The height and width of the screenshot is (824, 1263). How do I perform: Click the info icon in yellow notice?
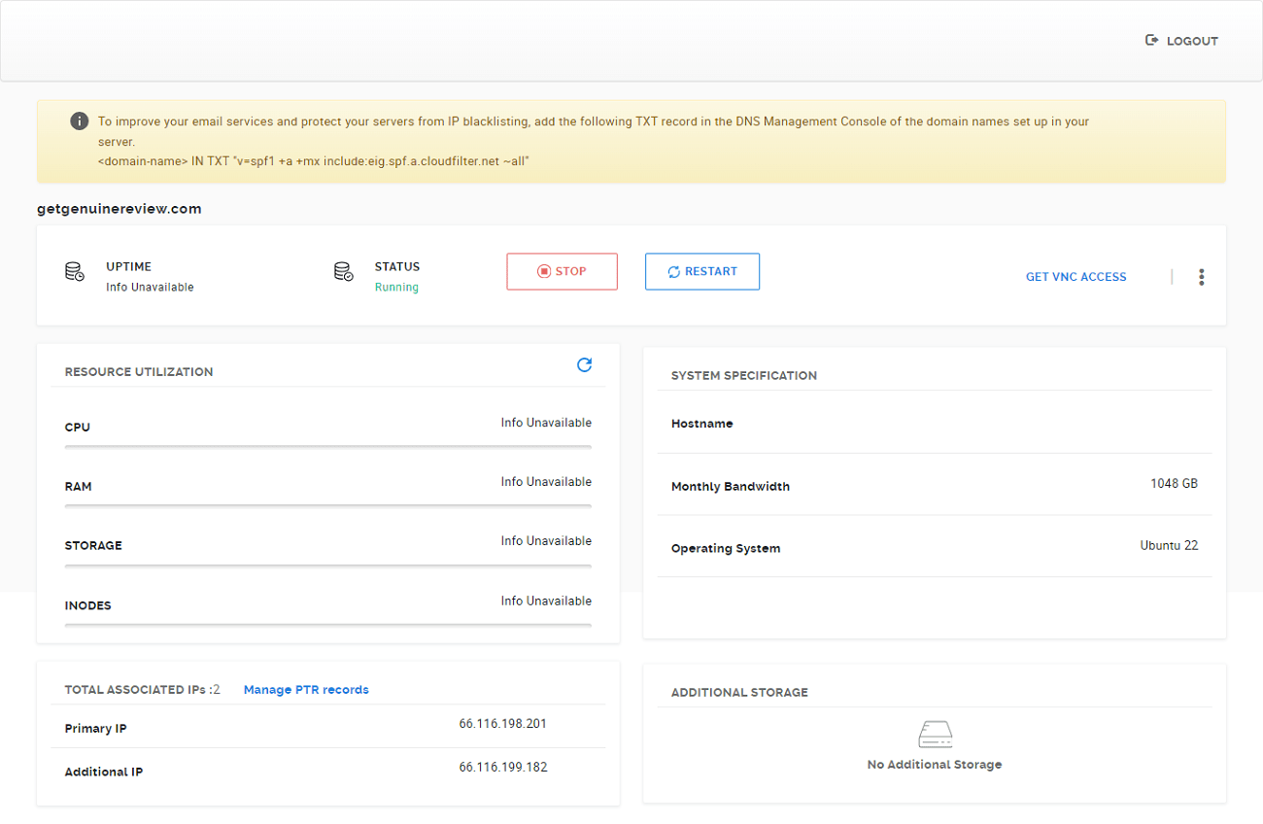[x=80, y=121]
